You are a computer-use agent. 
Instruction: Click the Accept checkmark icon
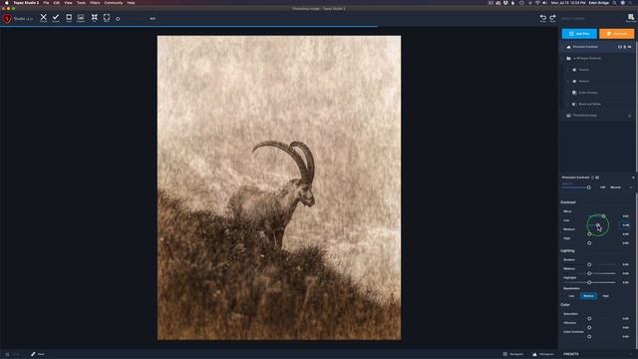(x=56, y=17)
